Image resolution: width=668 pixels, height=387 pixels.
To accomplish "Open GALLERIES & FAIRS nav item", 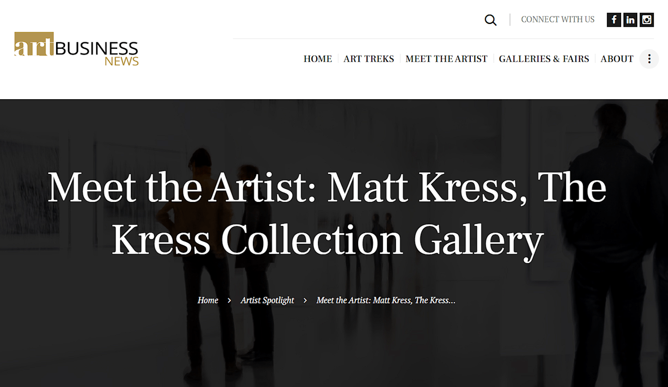I will (x=544, y=59).
